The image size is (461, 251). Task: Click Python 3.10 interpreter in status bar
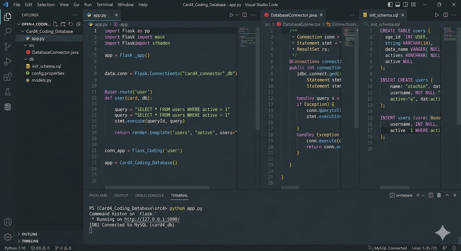coord(15,248)
